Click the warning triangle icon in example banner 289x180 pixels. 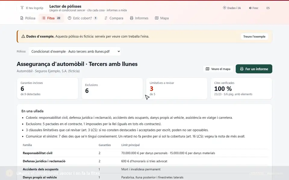pos(23,36)
